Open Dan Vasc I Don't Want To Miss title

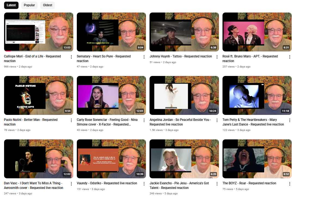pos(33,185)
